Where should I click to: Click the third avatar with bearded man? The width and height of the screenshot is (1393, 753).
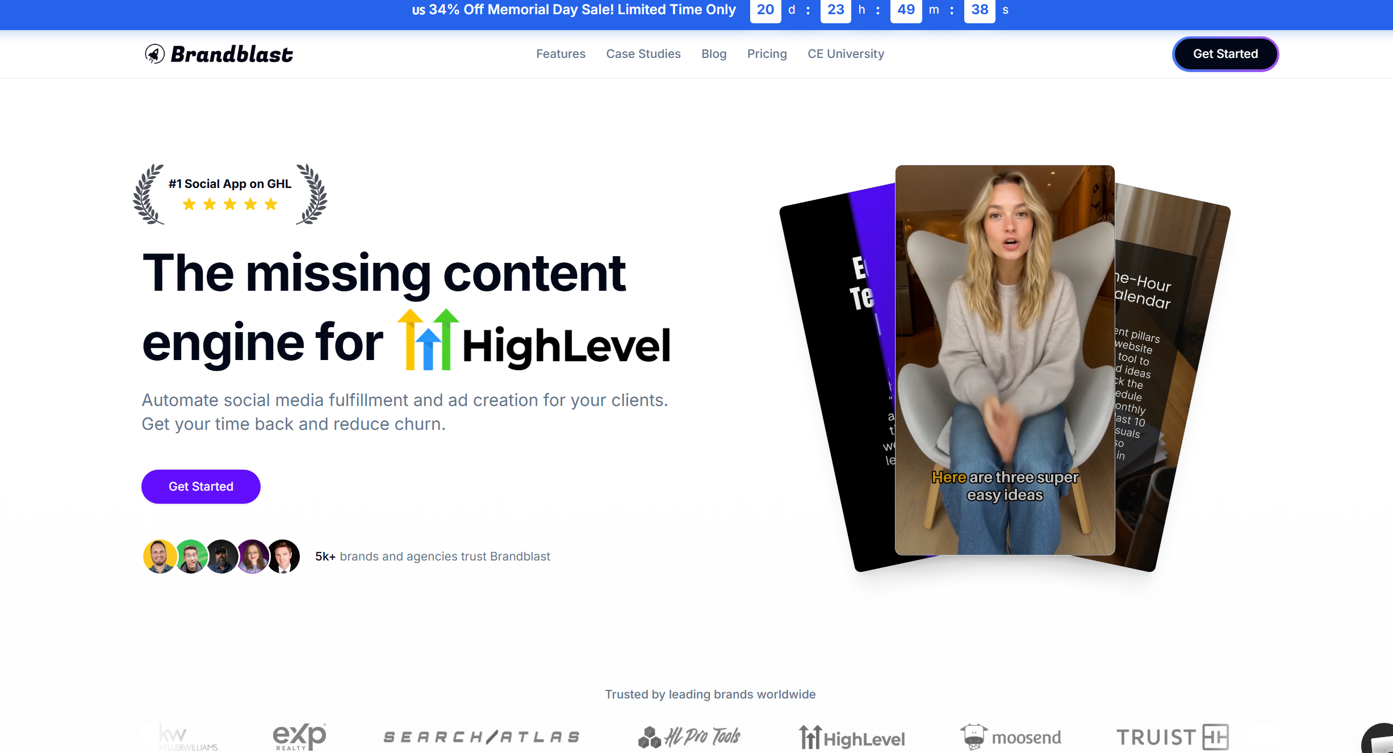pyautogui.click(x=221, y=556)
